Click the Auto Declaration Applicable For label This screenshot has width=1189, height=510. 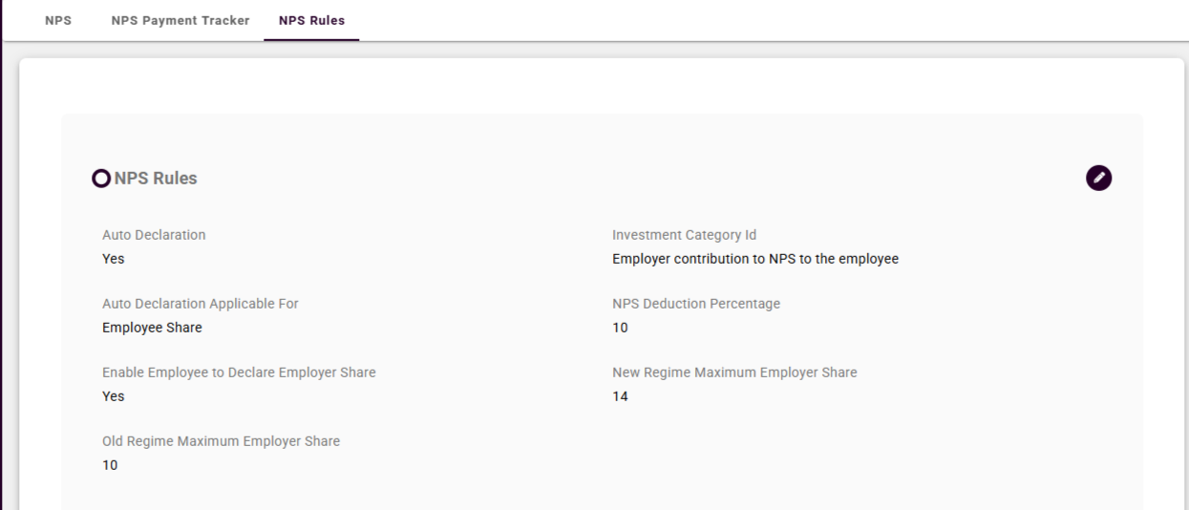tap(201, 304)
